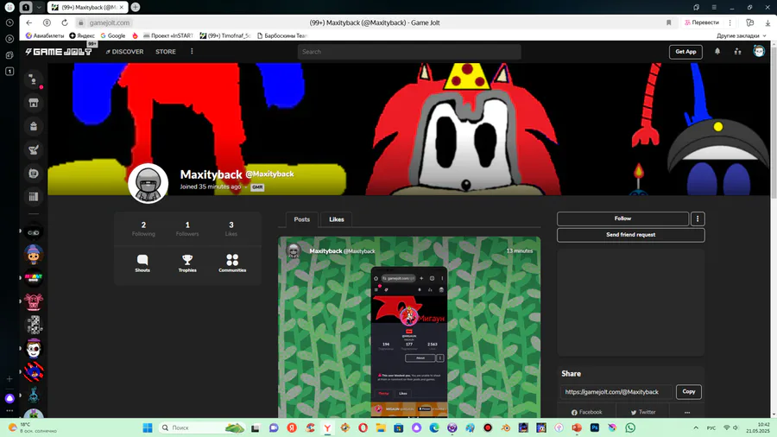Reload the current page

click(x=65, y=22)
